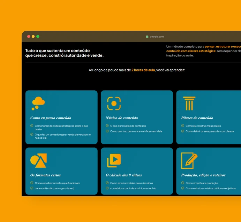Click the check icon beside 'O que é um núcleo de conteúdo'

point(107,126)
